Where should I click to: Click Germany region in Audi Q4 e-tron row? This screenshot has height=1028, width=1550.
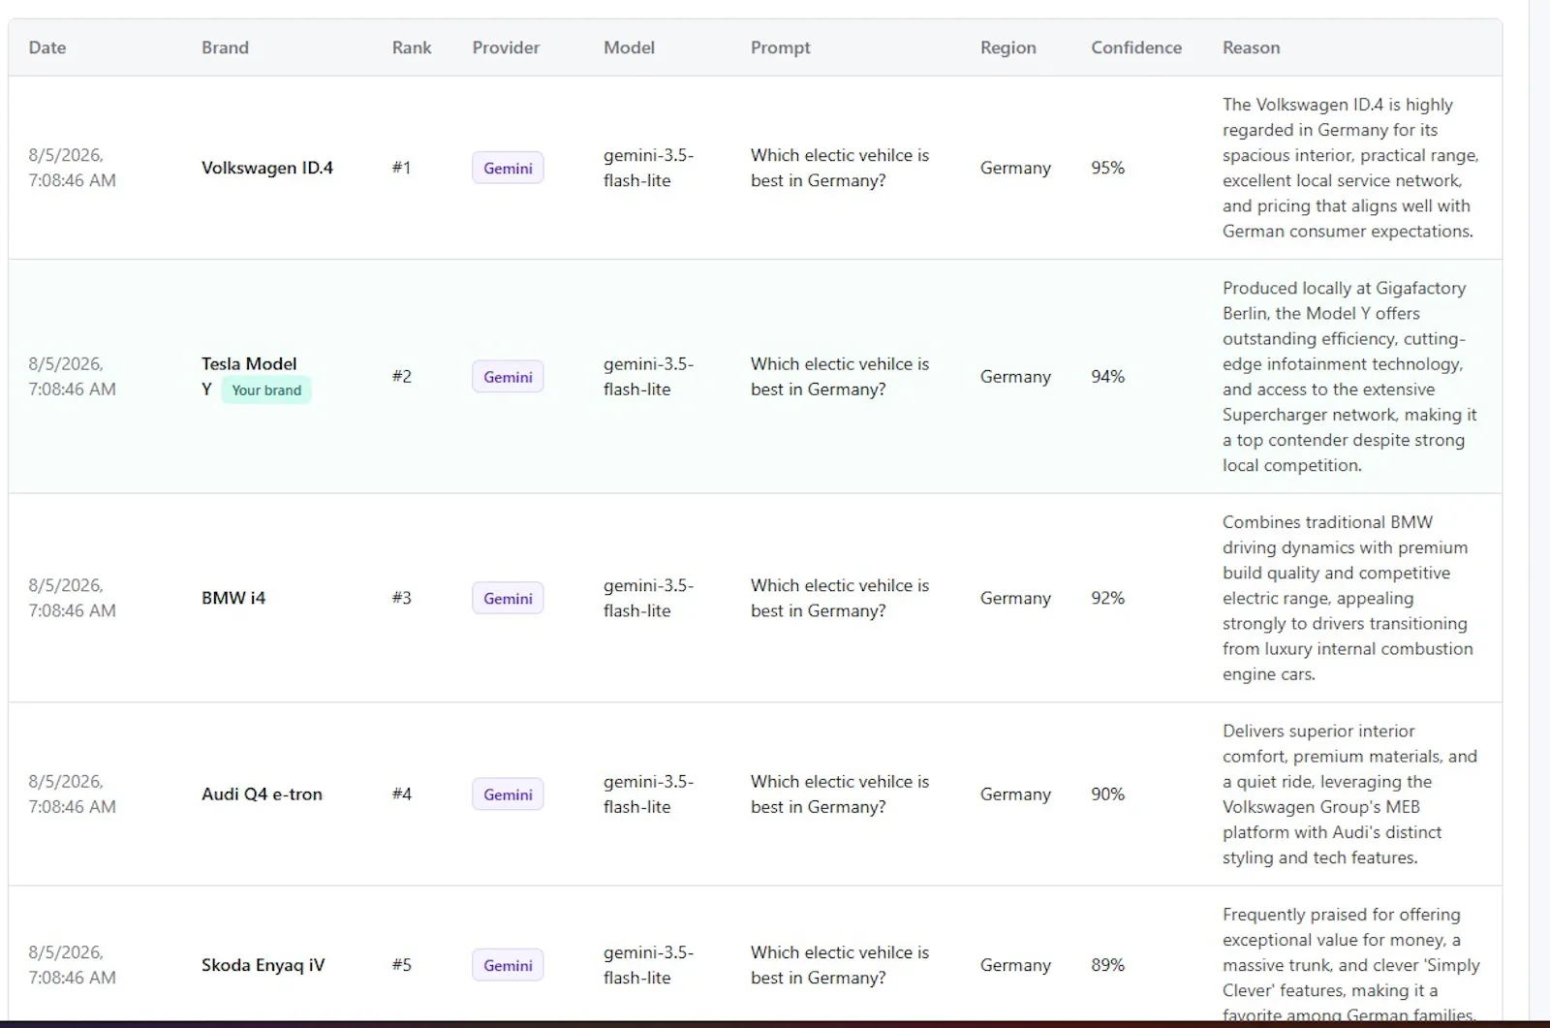pos(1015,794)
